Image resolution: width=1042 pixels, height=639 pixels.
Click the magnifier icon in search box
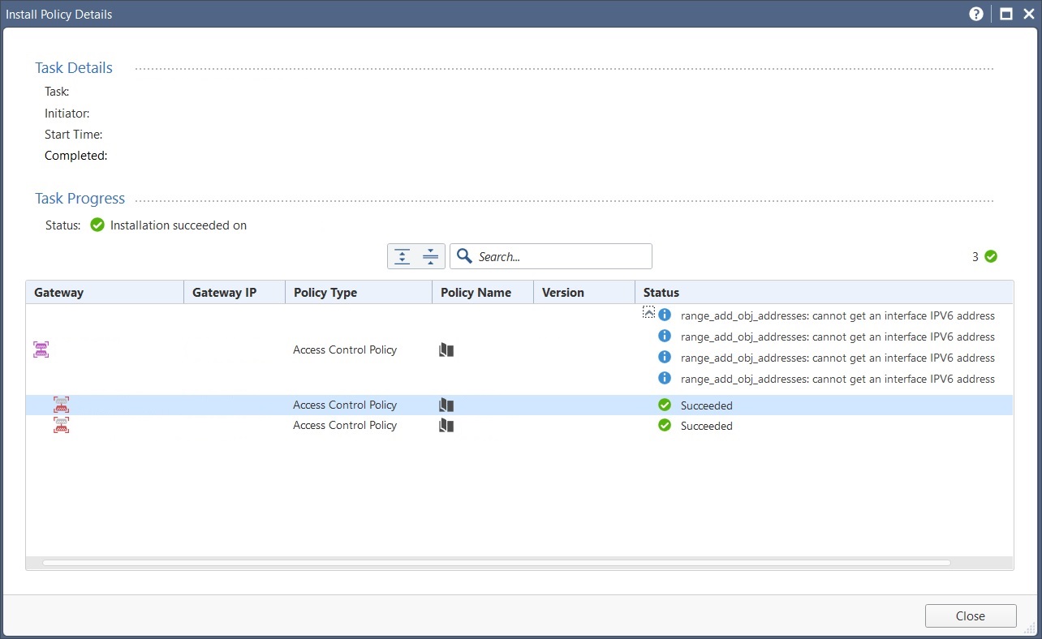coord(464,256)
